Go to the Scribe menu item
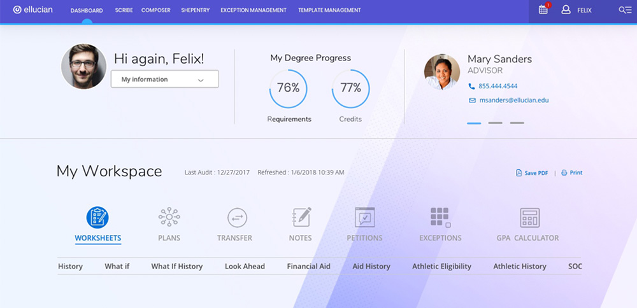 point(124,10)
